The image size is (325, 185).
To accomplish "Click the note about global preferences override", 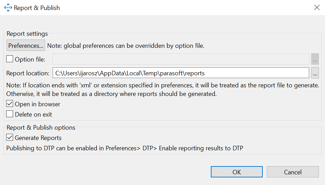I will coord(126,46).
